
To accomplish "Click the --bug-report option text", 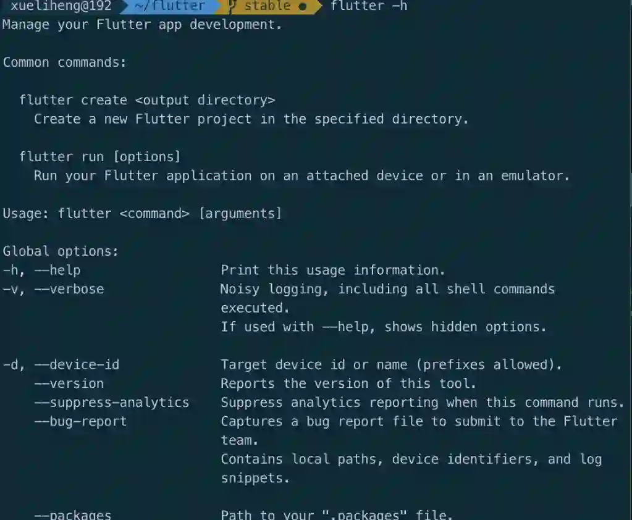I will coord(80,421).
